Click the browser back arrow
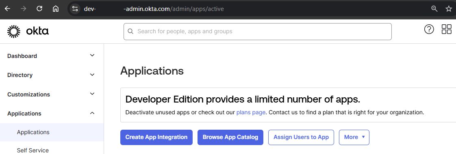The image size is (456, 154). click(7, 9)
